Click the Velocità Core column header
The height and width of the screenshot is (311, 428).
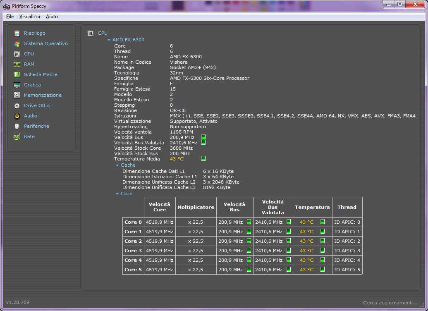[x=159, y=207]
